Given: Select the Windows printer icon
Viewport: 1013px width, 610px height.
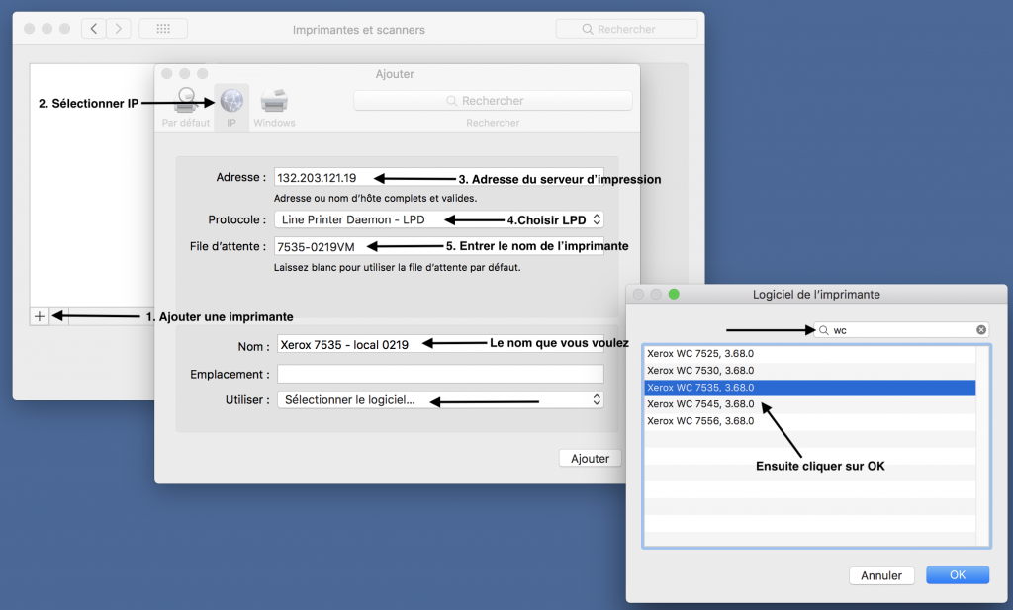Looking at the screenshot, I should point(274,101).
